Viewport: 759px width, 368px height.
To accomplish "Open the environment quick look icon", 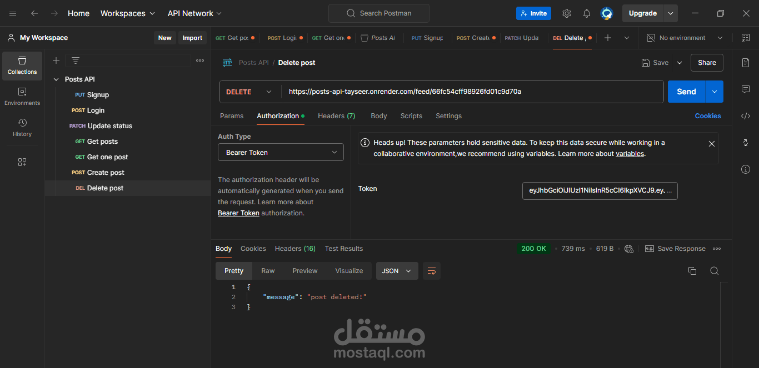I will (745, 38).
